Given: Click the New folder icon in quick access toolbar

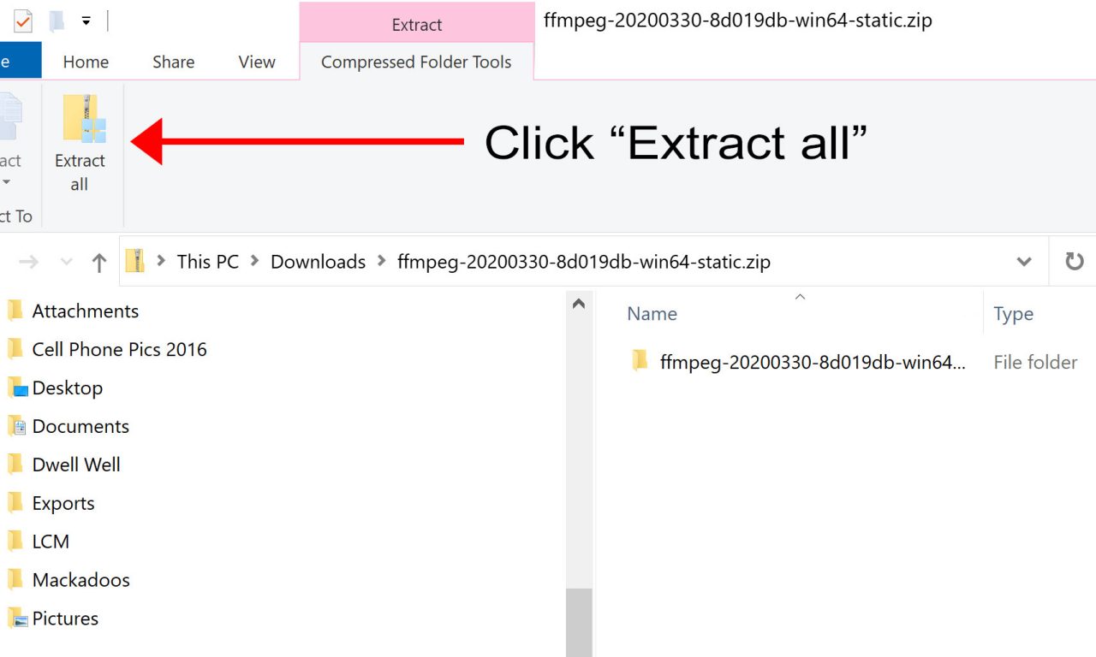Looking at the screenshot, I should pyautogui.click(x=57, y=21).
